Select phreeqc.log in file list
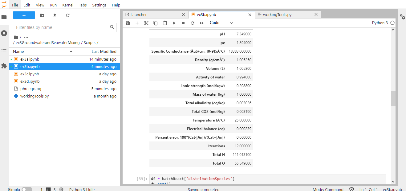Screen dimensions: 406x191 (x=65, y=89)
